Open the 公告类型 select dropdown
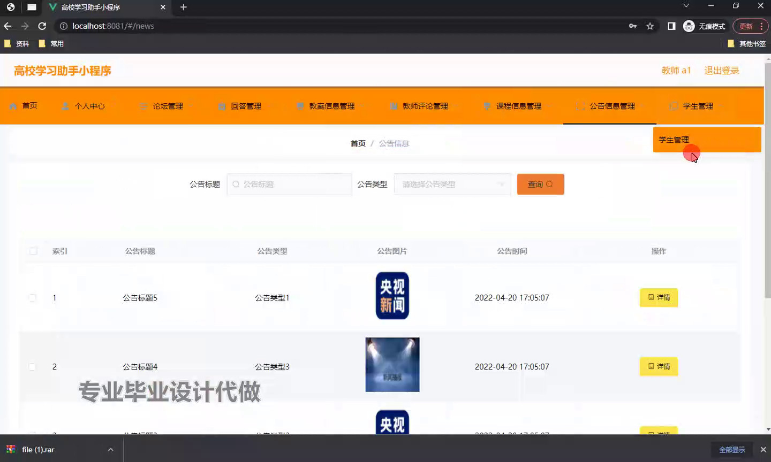The image size is (771, 462). tap(452, 184)
